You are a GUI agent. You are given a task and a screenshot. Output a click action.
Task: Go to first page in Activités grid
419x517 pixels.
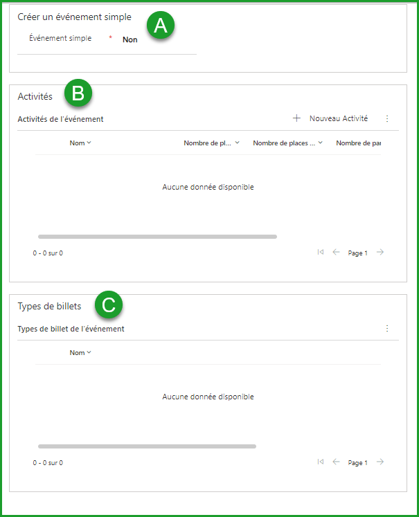[x=320, y=253]
